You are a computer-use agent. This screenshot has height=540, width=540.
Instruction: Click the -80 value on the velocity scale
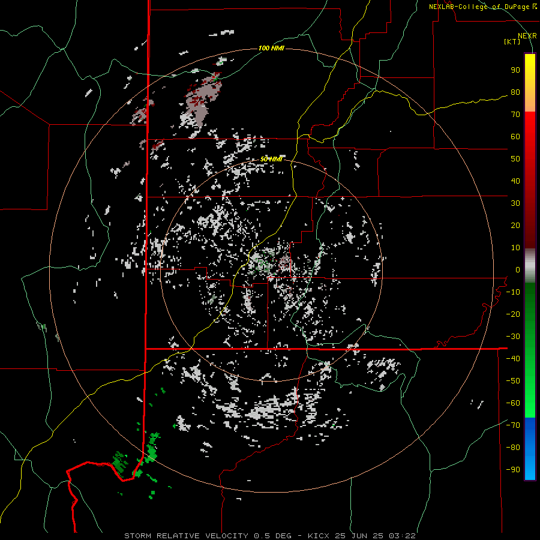click(513, 448)
